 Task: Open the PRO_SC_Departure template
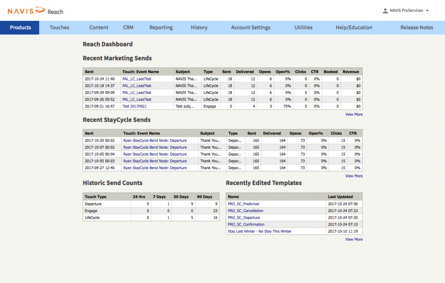tap(244, 217)
